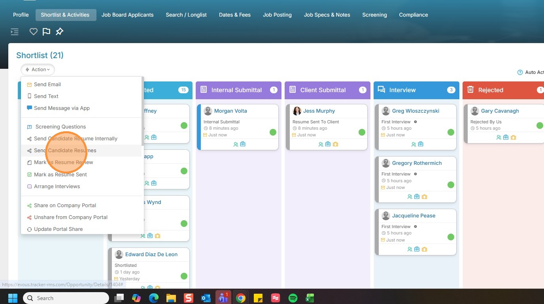Viewport: 544px width, 304px height.
Task: Open the Search / Longlist tab
Action: [186, 15]
